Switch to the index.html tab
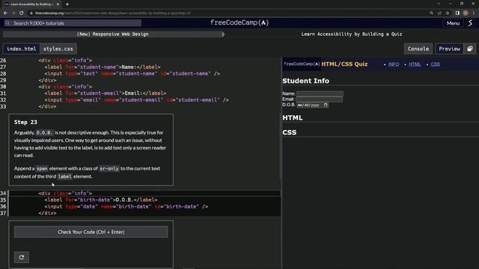This screenshot has height=269, width=479. (x=22, y=49)
